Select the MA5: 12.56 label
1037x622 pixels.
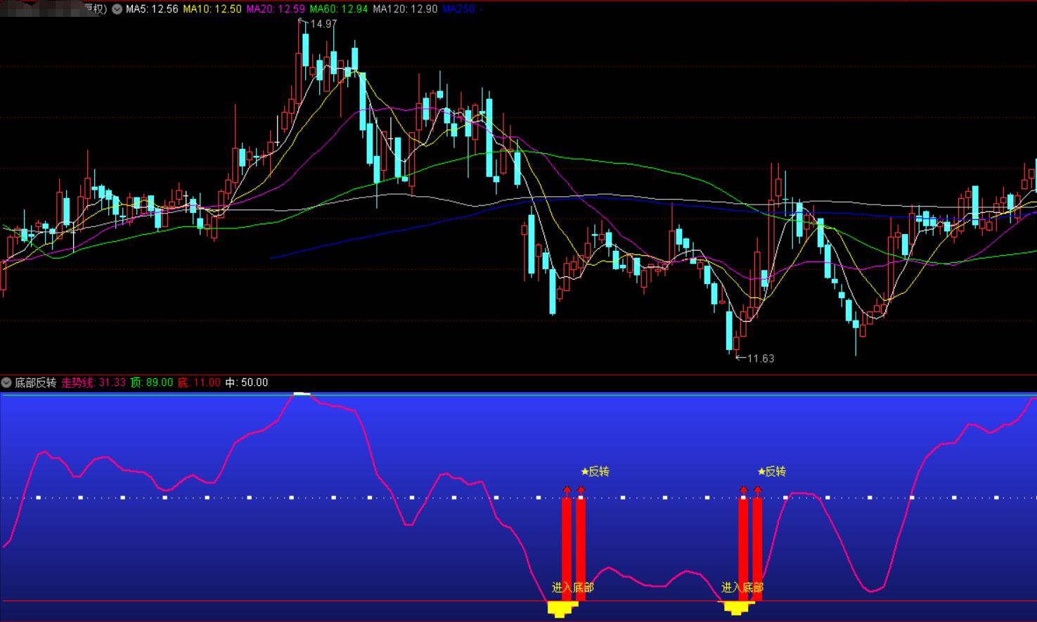click(152, 9)
